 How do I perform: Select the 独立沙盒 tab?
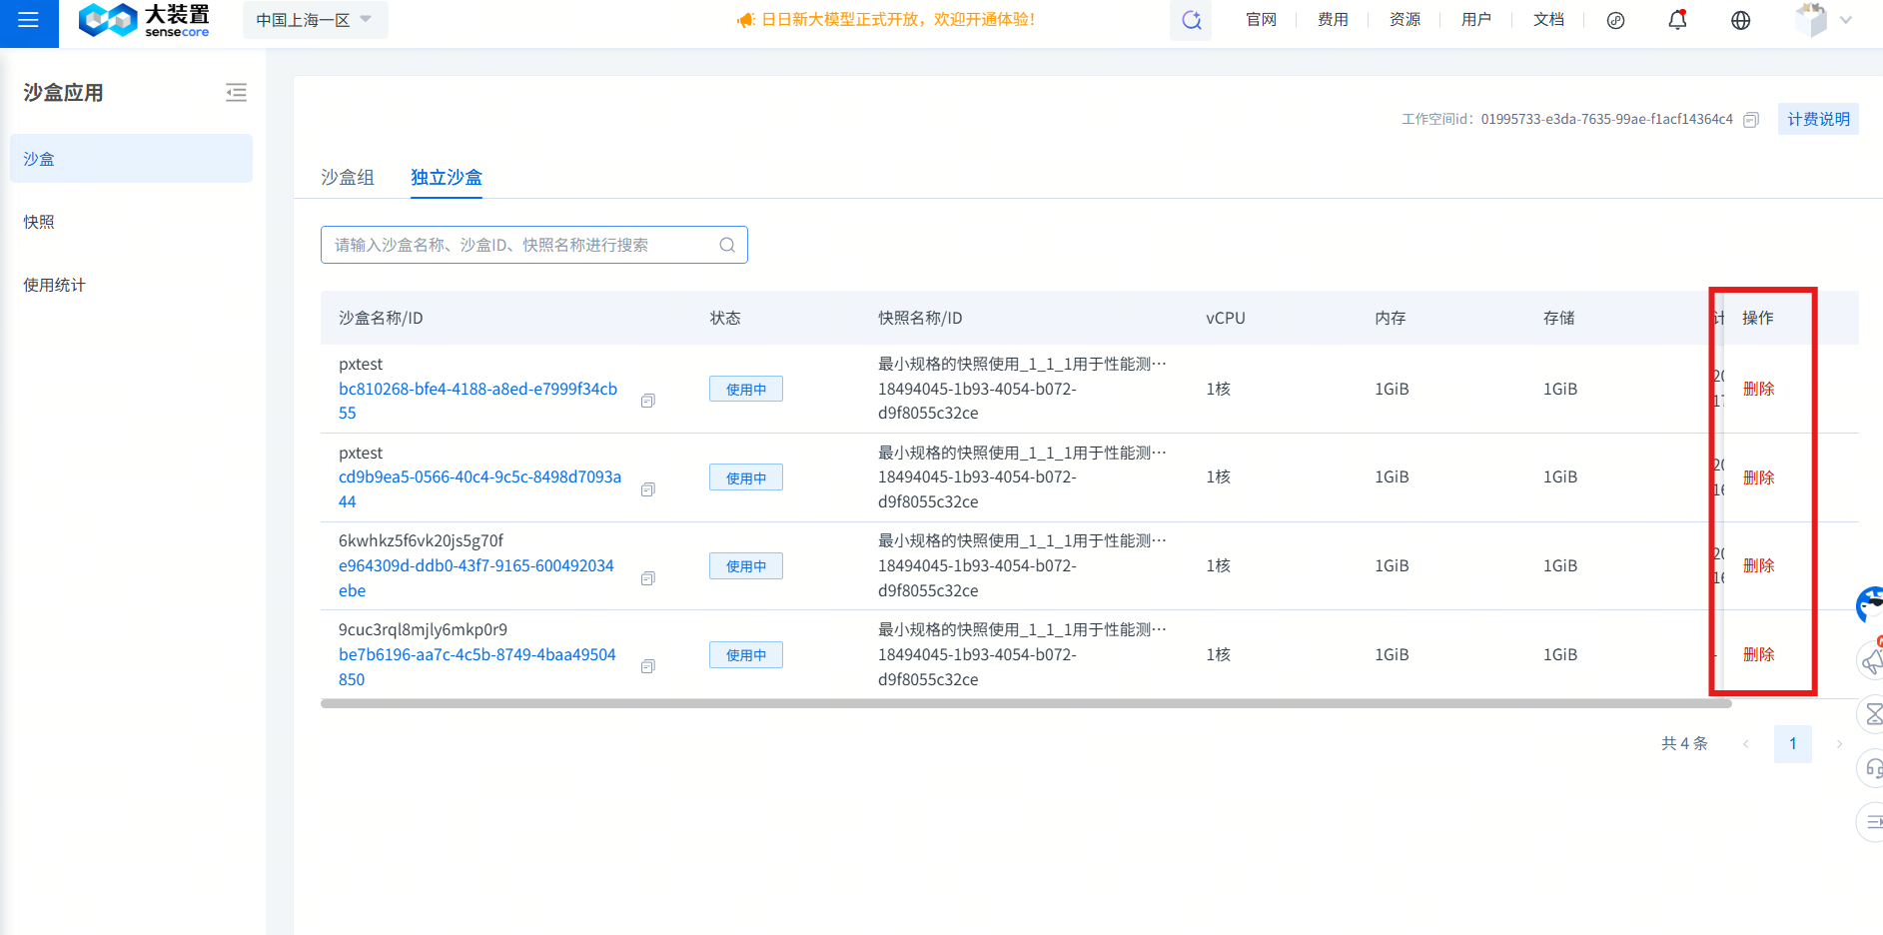446,177
